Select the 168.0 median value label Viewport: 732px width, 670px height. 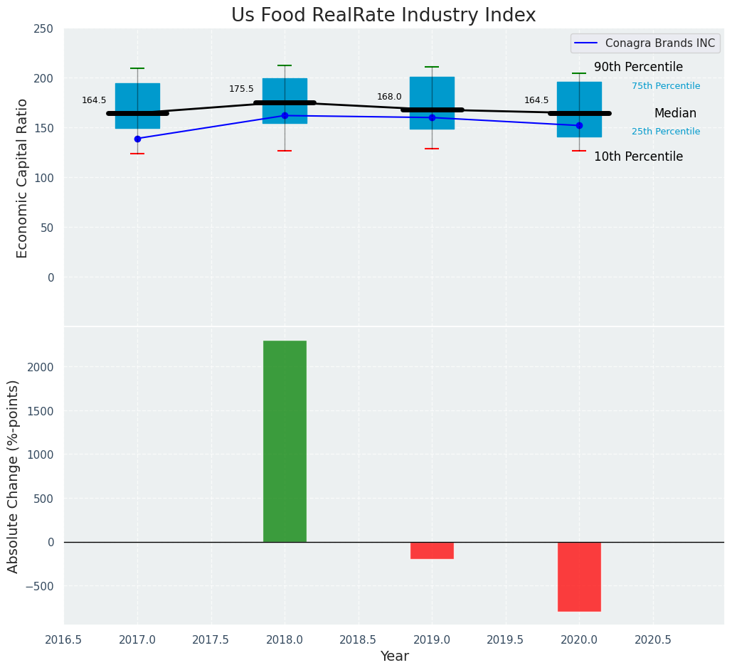click(389, 97)
